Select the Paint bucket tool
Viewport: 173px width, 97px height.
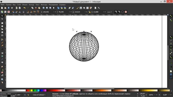click(2, 62)
